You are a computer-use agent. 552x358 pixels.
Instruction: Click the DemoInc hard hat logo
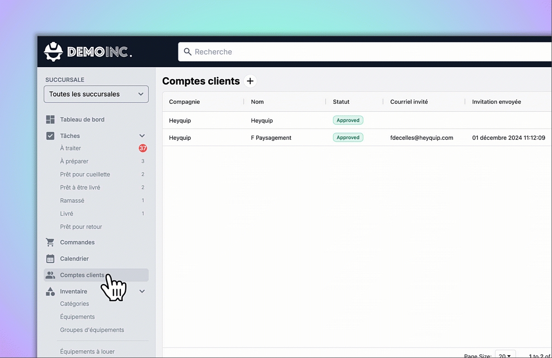coord(53,51)
